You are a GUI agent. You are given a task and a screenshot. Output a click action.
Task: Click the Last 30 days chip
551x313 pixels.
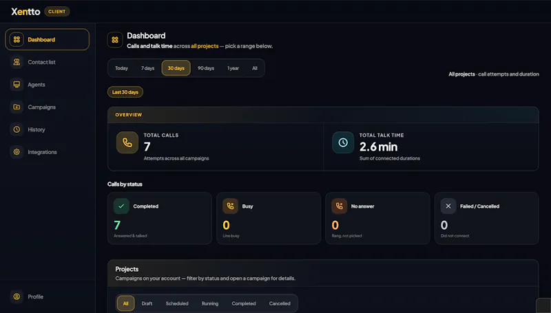pyautogui.click(x=125, y=92)
